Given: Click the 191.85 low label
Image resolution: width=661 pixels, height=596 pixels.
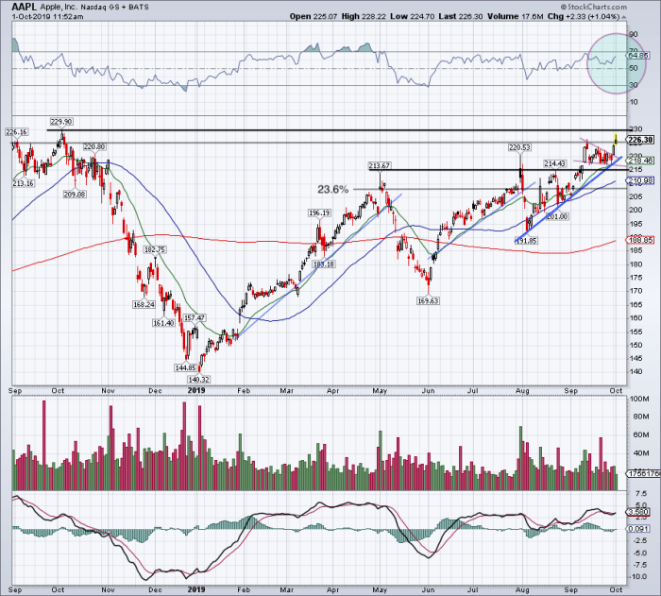Looking at the screenshot, I should point(526,241).
